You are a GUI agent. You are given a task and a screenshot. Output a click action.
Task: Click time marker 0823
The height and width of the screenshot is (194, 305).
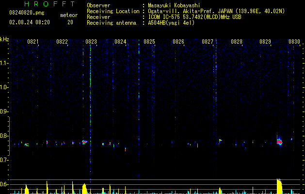(x=91, y=42)
